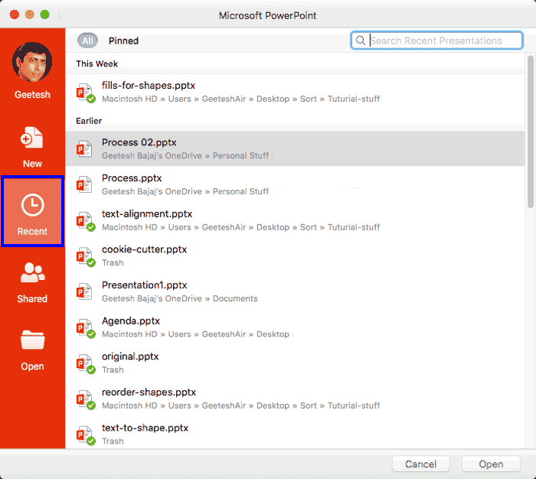Screen dimensions: 536x479
Task: Click the Open folder icon in sidebar
Action: coord(32,340)
